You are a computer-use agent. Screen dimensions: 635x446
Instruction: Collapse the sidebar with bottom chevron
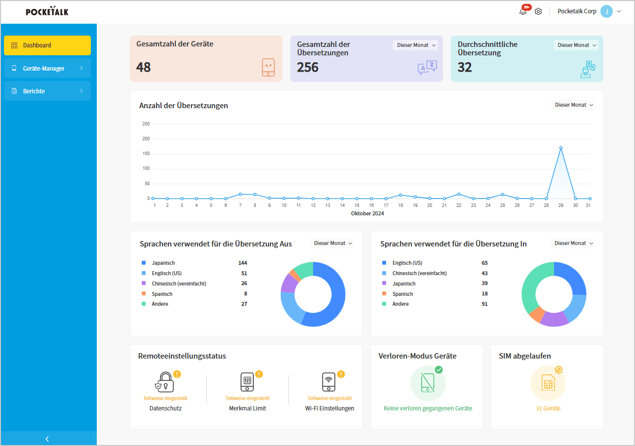pos(47,439)
